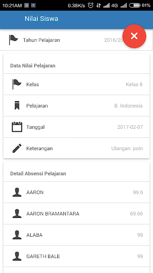This screenshot has height=273, width=153.
Task: Tap the red floating close button
Action: [x=134, y=36]
